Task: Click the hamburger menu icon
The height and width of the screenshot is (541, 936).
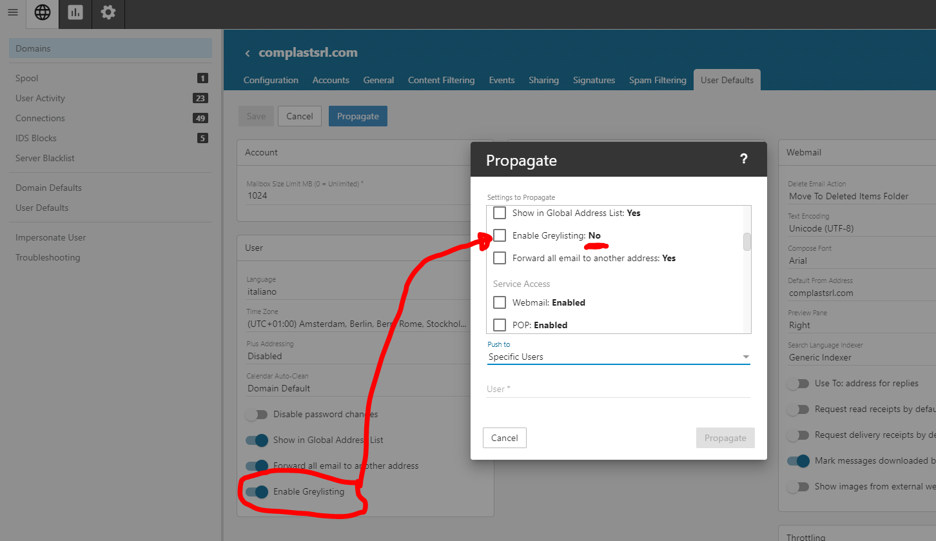Action: click(13, 13)
